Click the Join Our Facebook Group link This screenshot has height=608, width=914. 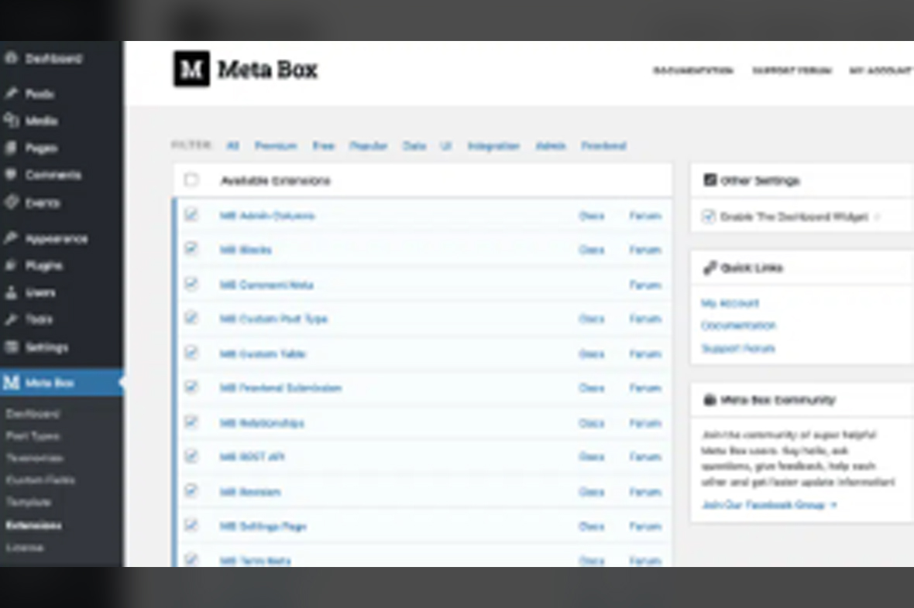pyautogui.click(x=769, y=505)
